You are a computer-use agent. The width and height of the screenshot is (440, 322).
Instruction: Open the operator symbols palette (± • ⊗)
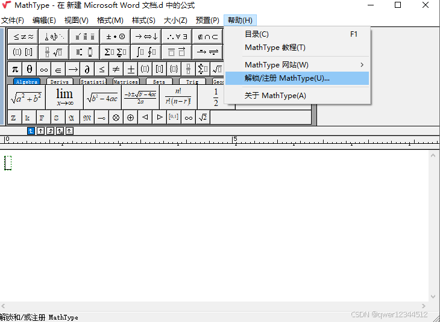click(x=115, y=37)
